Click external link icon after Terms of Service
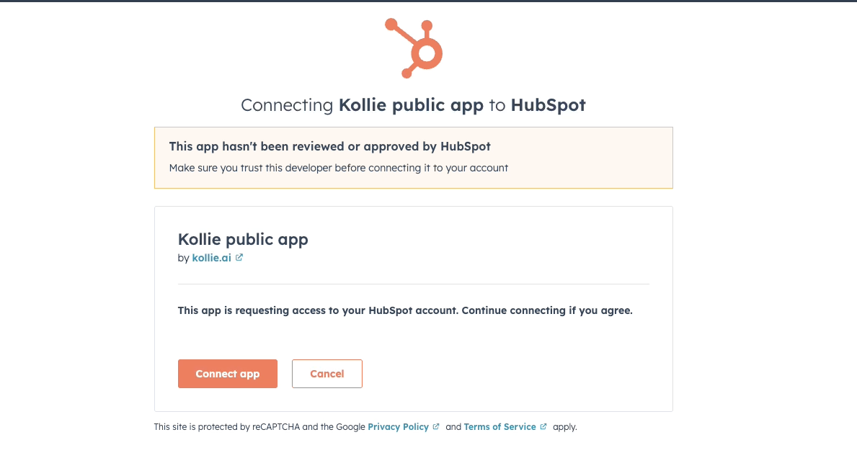 click(x=543, y=427)
